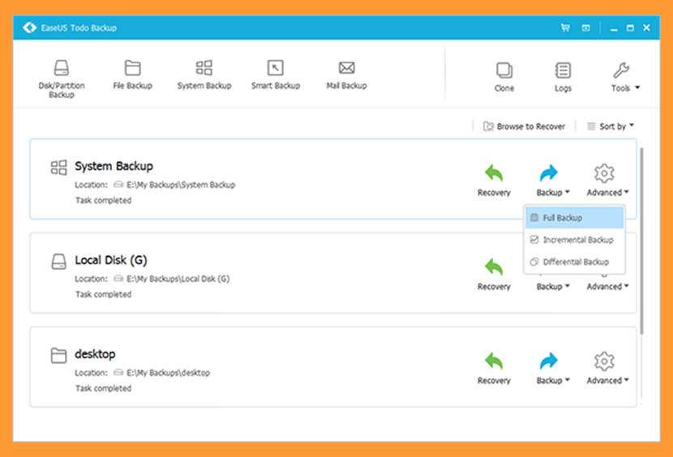Select the Local Disk (G) backup task

pos(243,273)
